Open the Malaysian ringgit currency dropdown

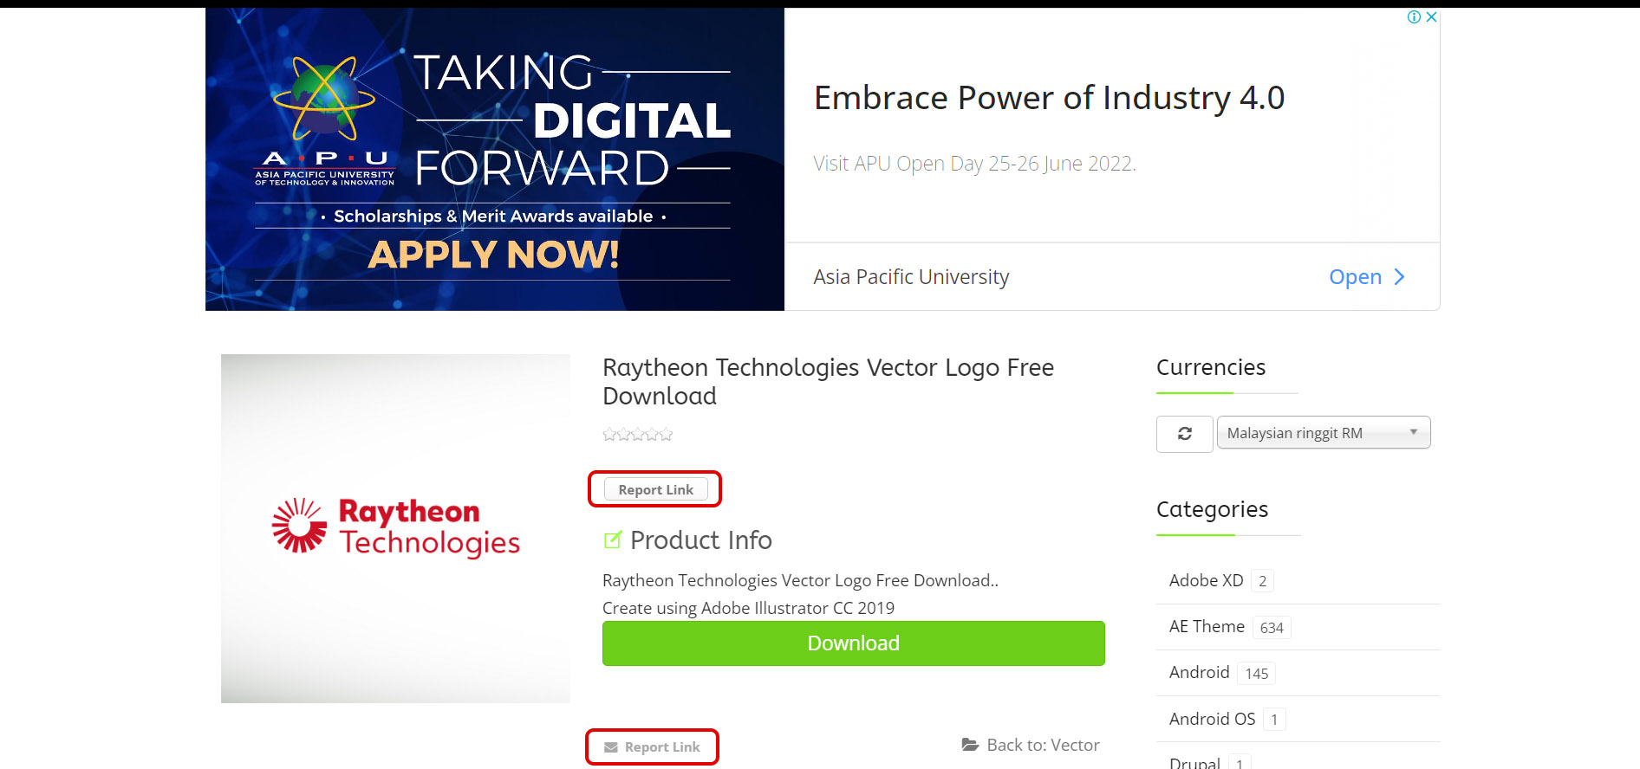tap(1323, 433)
